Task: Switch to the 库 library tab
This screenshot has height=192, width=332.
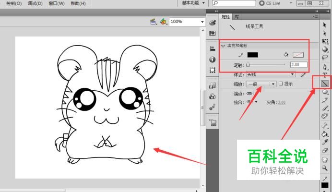Action: click(237, 17)
